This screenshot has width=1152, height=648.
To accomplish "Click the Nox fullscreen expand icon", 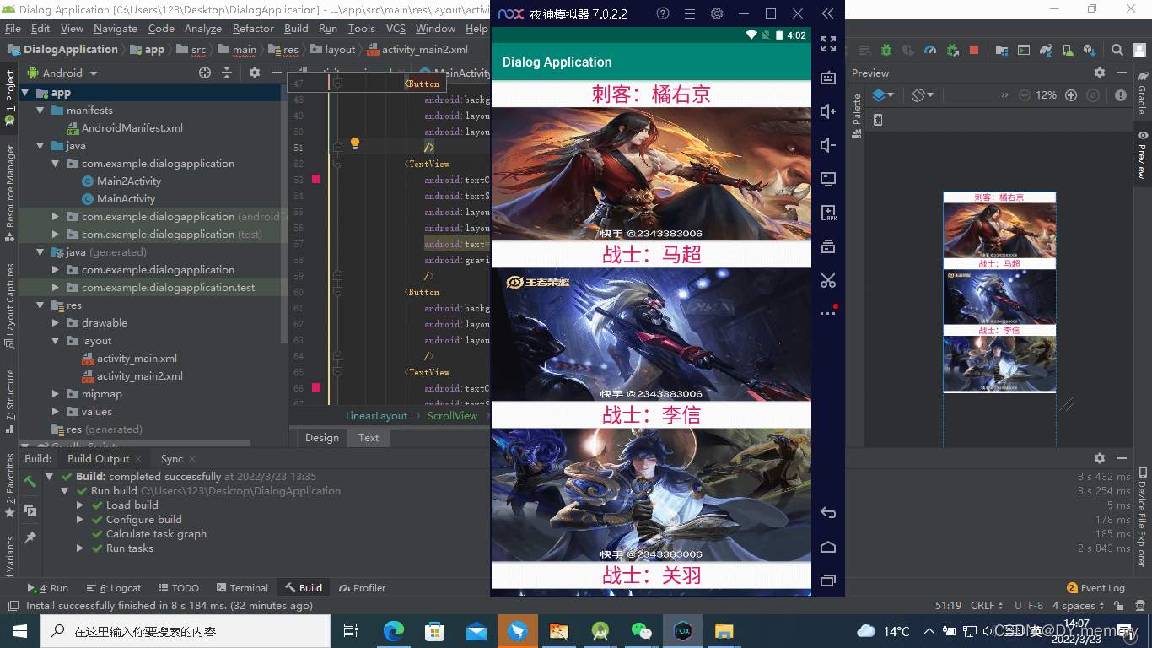I will (828, 44).
